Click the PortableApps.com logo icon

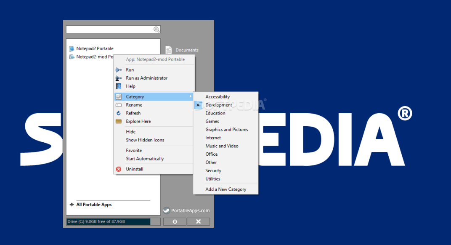[x=167, y=210]
